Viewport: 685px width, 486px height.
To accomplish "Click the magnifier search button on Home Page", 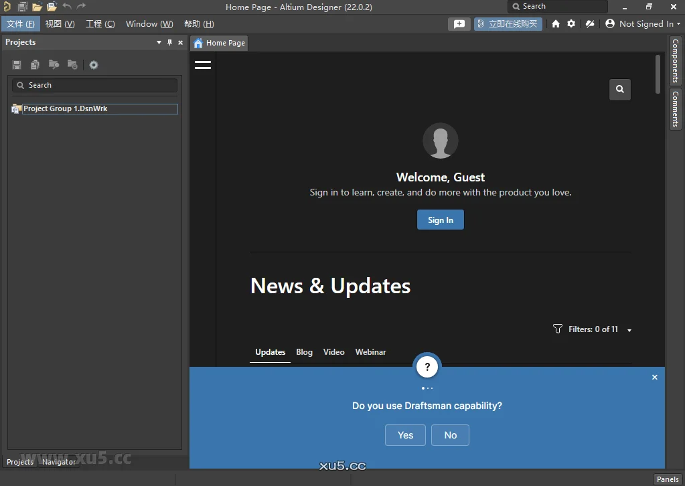I will click(x=620, y=89).
